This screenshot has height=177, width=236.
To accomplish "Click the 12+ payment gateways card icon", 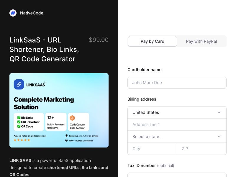I will click(x=50, y=117).
